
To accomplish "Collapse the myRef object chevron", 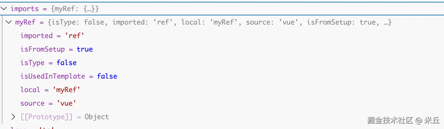I will pyautogui.click(x=9, y=22).
